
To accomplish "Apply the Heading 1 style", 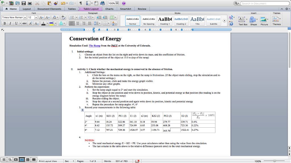I will coord(165,20).
